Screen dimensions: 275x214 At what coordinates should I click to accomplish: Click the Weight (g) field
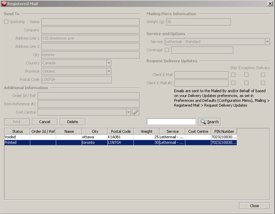coord(199,22)
